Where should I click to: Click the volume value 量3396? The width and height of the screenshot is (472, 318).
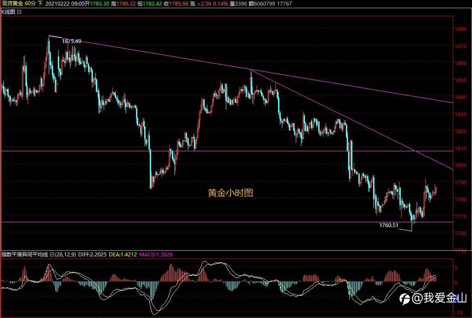click(238, 3)
